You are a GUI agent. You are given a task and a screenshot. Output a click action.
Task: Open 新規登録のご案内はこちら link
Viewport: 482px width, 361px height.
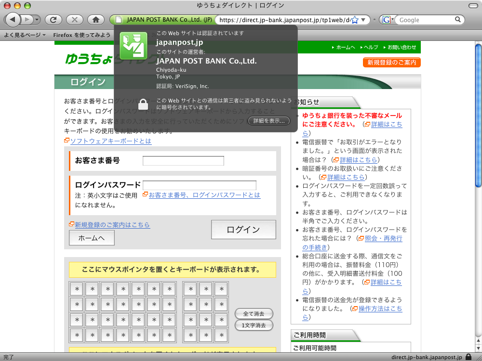coord(112,225)
